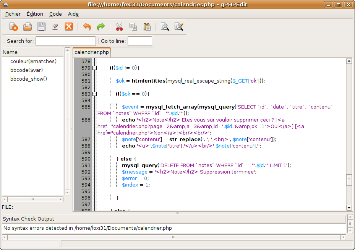Click the New file toolbar icon

point(14,27)
